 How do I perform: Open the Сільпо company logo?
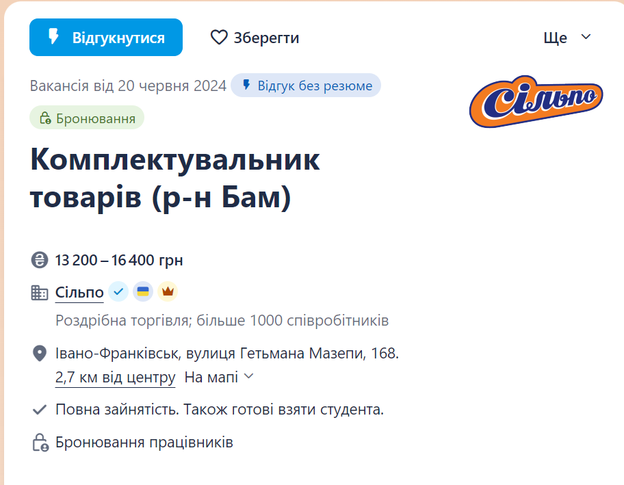coord(536,101)
